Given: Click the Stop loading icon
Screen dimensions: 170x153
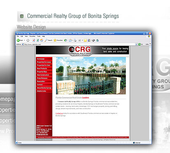Looking at the screenshot, I should click(x=34, y=40).
